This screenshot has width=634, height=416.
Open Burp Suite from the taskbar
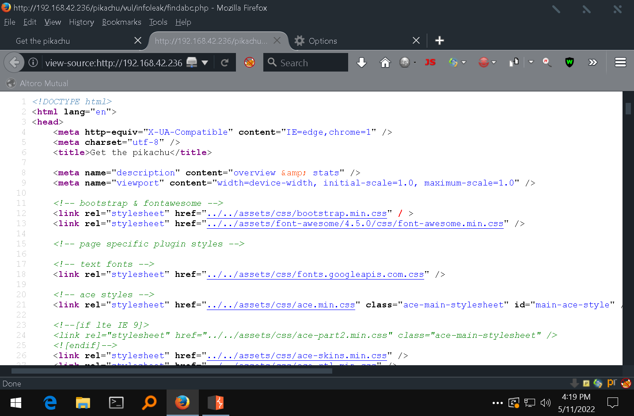216,403
